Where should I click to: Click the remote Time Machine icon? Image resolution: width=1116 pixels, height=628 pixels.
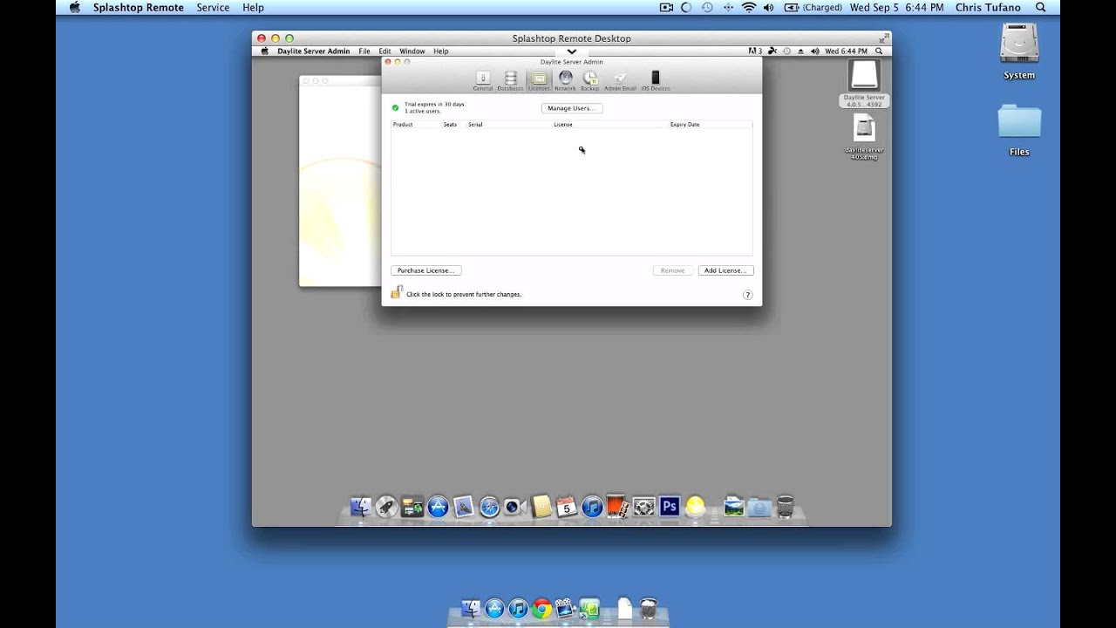tap(786, 51)
